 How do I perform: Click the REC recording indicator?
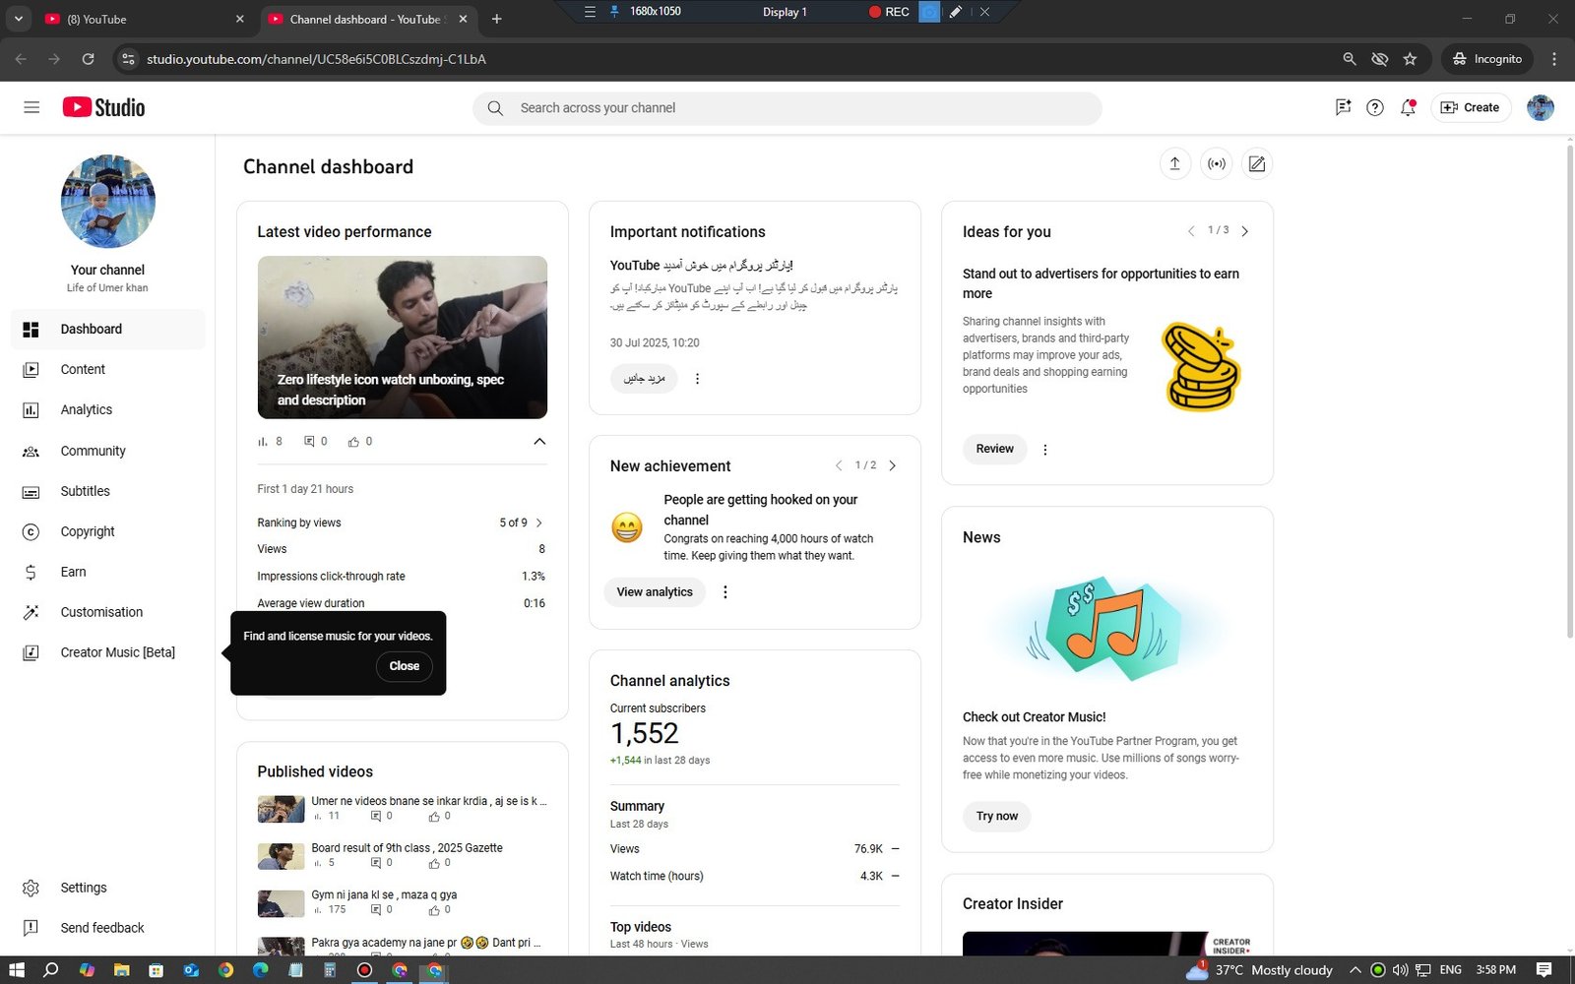pyautogui.click(x=889, y=12)
